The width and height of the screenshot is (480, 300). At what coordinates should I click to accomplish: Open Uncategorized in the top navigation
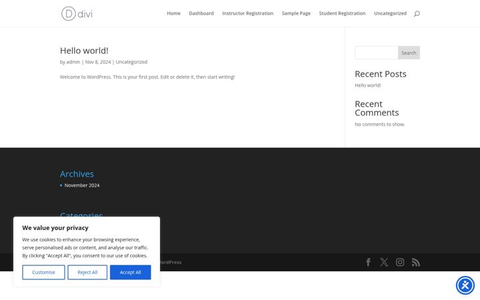[x=390, y=13]
